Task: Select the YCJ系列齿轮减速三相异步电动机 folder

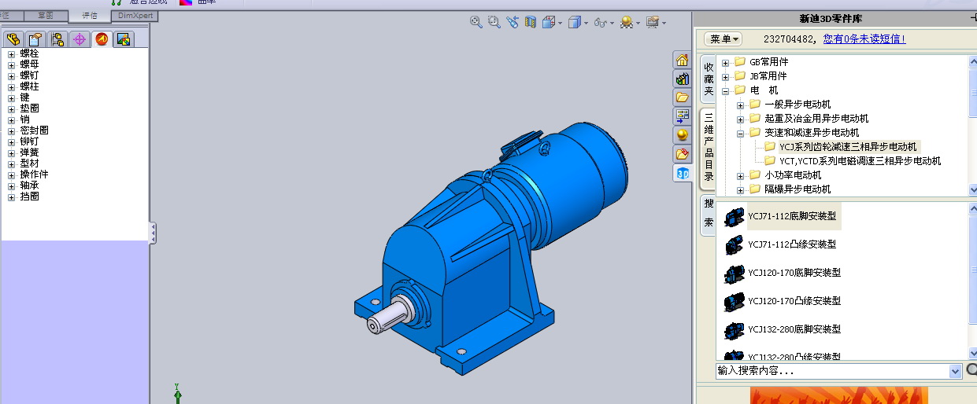Action: [x=848, y=147]
